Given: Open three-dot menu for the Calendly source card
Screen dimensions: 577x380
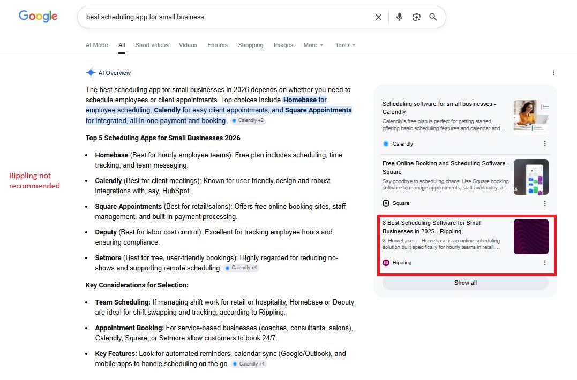Looking at the screenshot, I should click(545, 143).
